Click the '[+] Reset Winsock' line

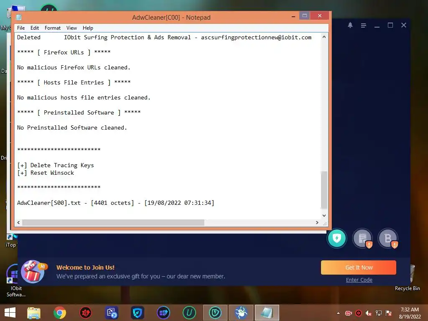(x=45, y=173)
